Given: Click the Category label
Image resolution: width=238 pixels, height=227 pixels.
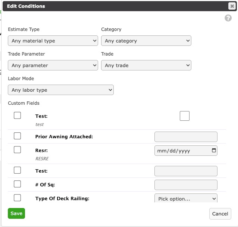Looking at the screenshot, I should click(111, 29).
